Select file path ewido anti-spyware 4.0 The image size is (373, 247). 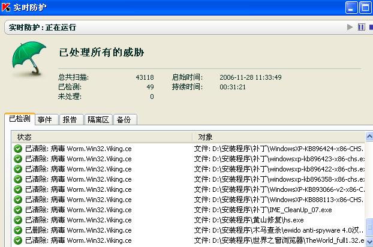279,230
